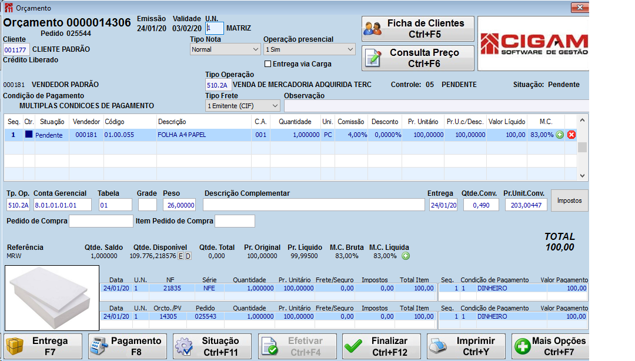Click the Cliente code field 001177
Viewport: 635px width, 361px height.
(x=16, y=50)
